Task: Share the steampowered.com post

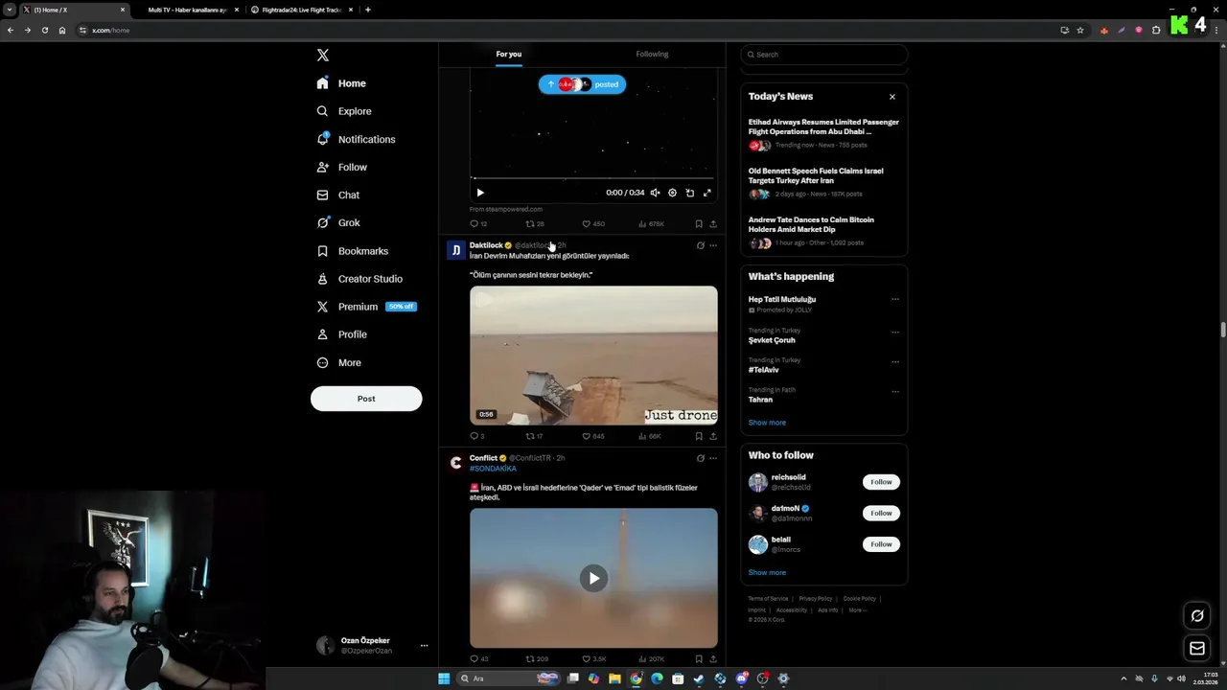Action: (x=713, y=224)
